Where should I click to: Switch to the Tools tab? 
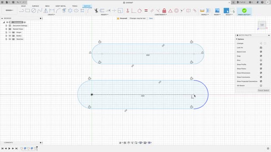point(75,6)
